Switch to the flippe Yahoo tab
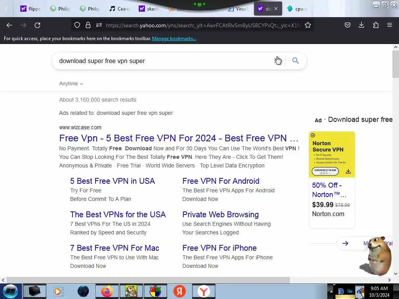This screenshot has width=399, height=299. [30, 9]
